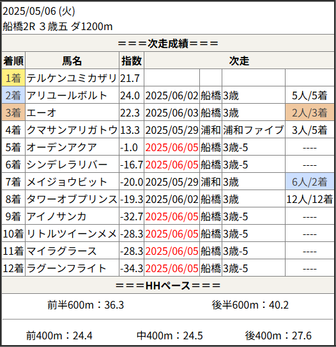The image size is (336, 347).
Task: Click the 指数 column header
Action: coord(132,61)
